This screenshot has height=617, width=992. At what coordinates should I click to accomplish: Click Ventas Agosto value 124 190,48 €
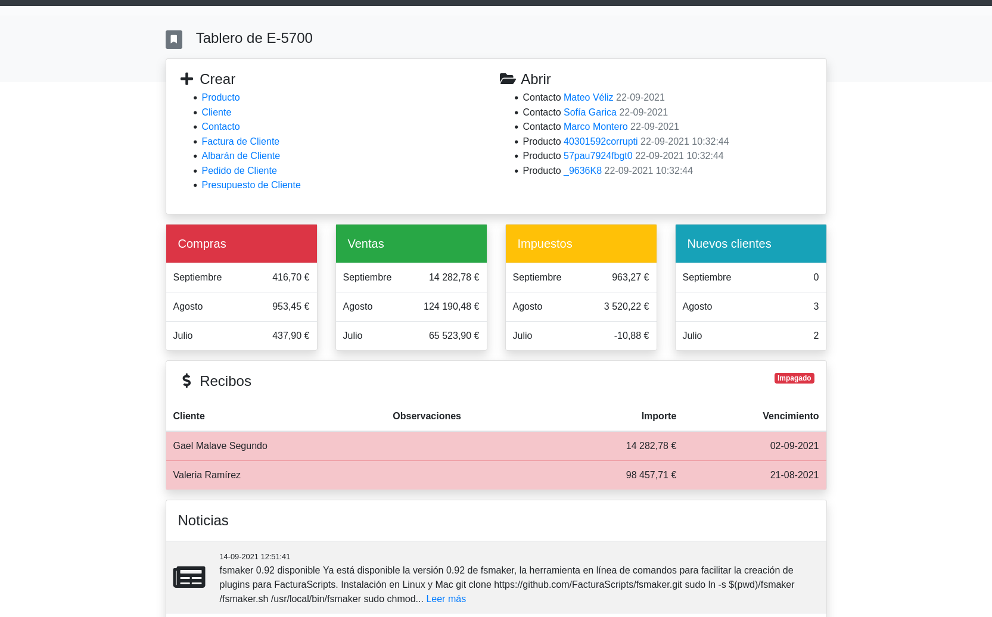[451, 306]
